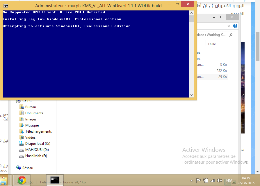260x186 pixels.
Task: Select Disque local (C:) drive
Action: [x=38, y=144]
